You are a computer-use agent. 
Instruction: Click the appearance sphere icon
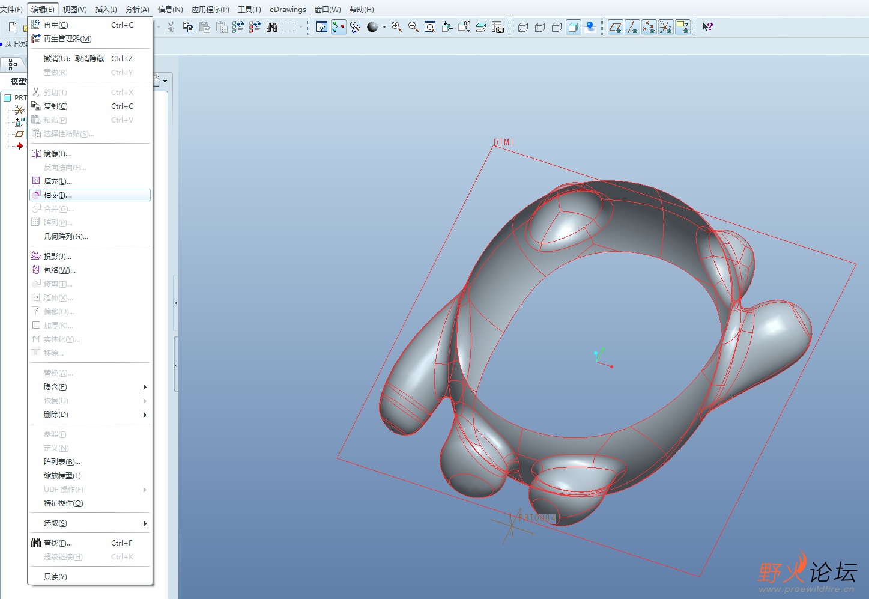click(372, 27)
